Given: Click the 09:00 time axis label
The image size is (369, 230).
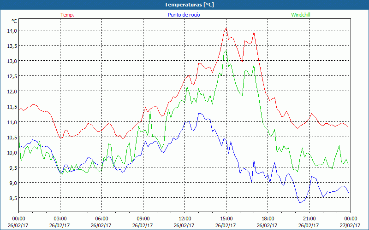Looking at the screenshot, I should (x=143, y=219).
